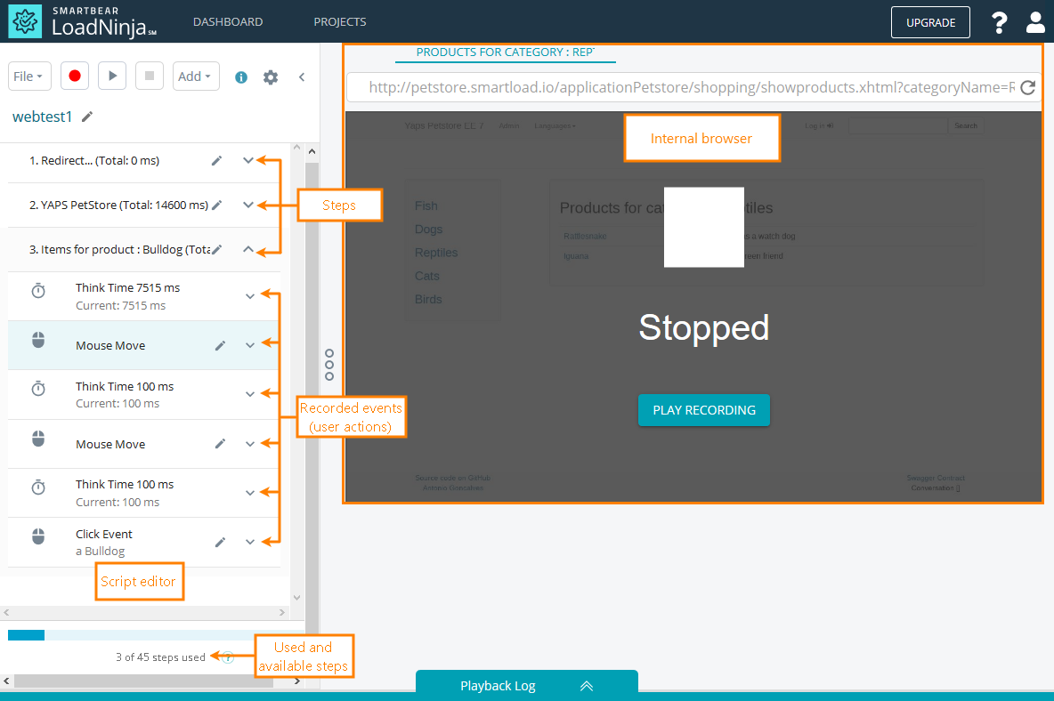This screenshot has height=701, width=1054.
Task: Edit the Click Event step
Action: (x=220, y=542)
